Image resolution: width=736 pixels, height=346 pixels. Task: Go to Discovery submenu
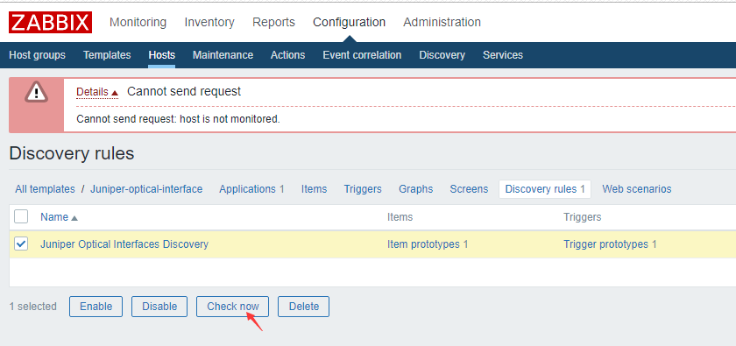click(x=442, y=55)
